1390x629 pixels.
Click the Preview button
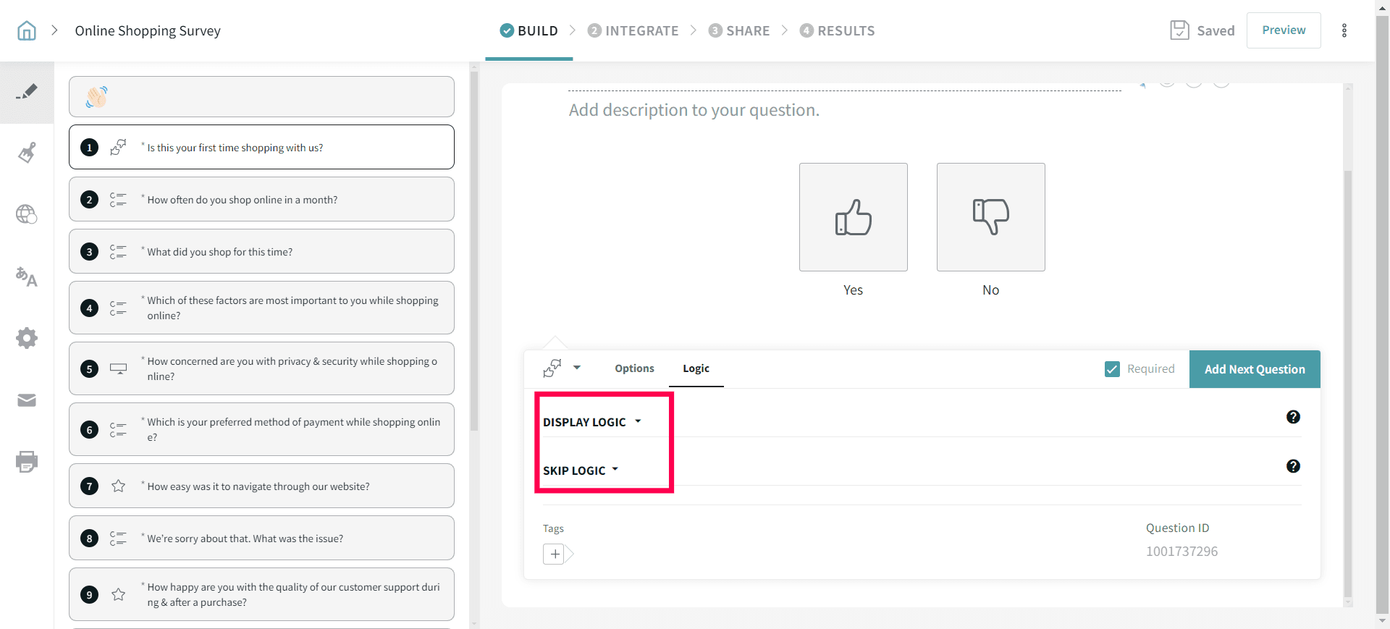[1284, 30]
